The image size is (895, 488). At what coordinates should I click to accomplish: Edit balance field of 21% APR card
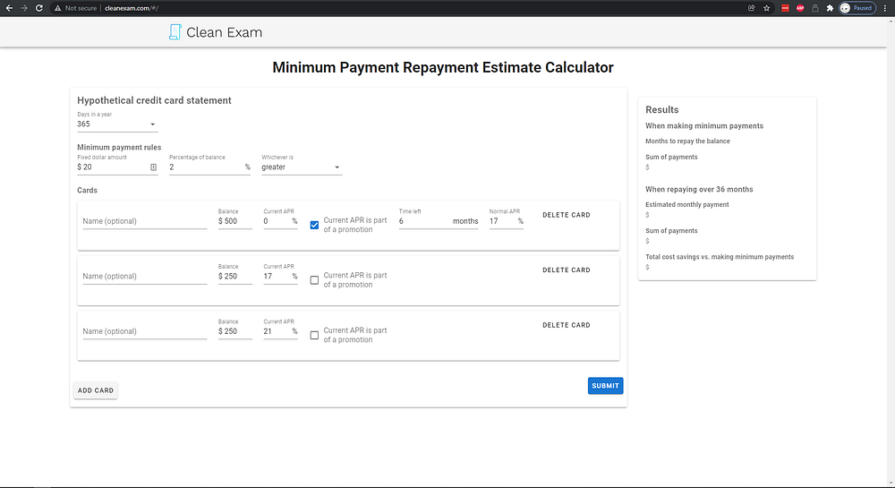pyautogui.click(x=234, y=331)
